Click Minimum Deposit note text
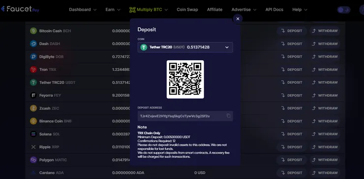 click(164, 137)
